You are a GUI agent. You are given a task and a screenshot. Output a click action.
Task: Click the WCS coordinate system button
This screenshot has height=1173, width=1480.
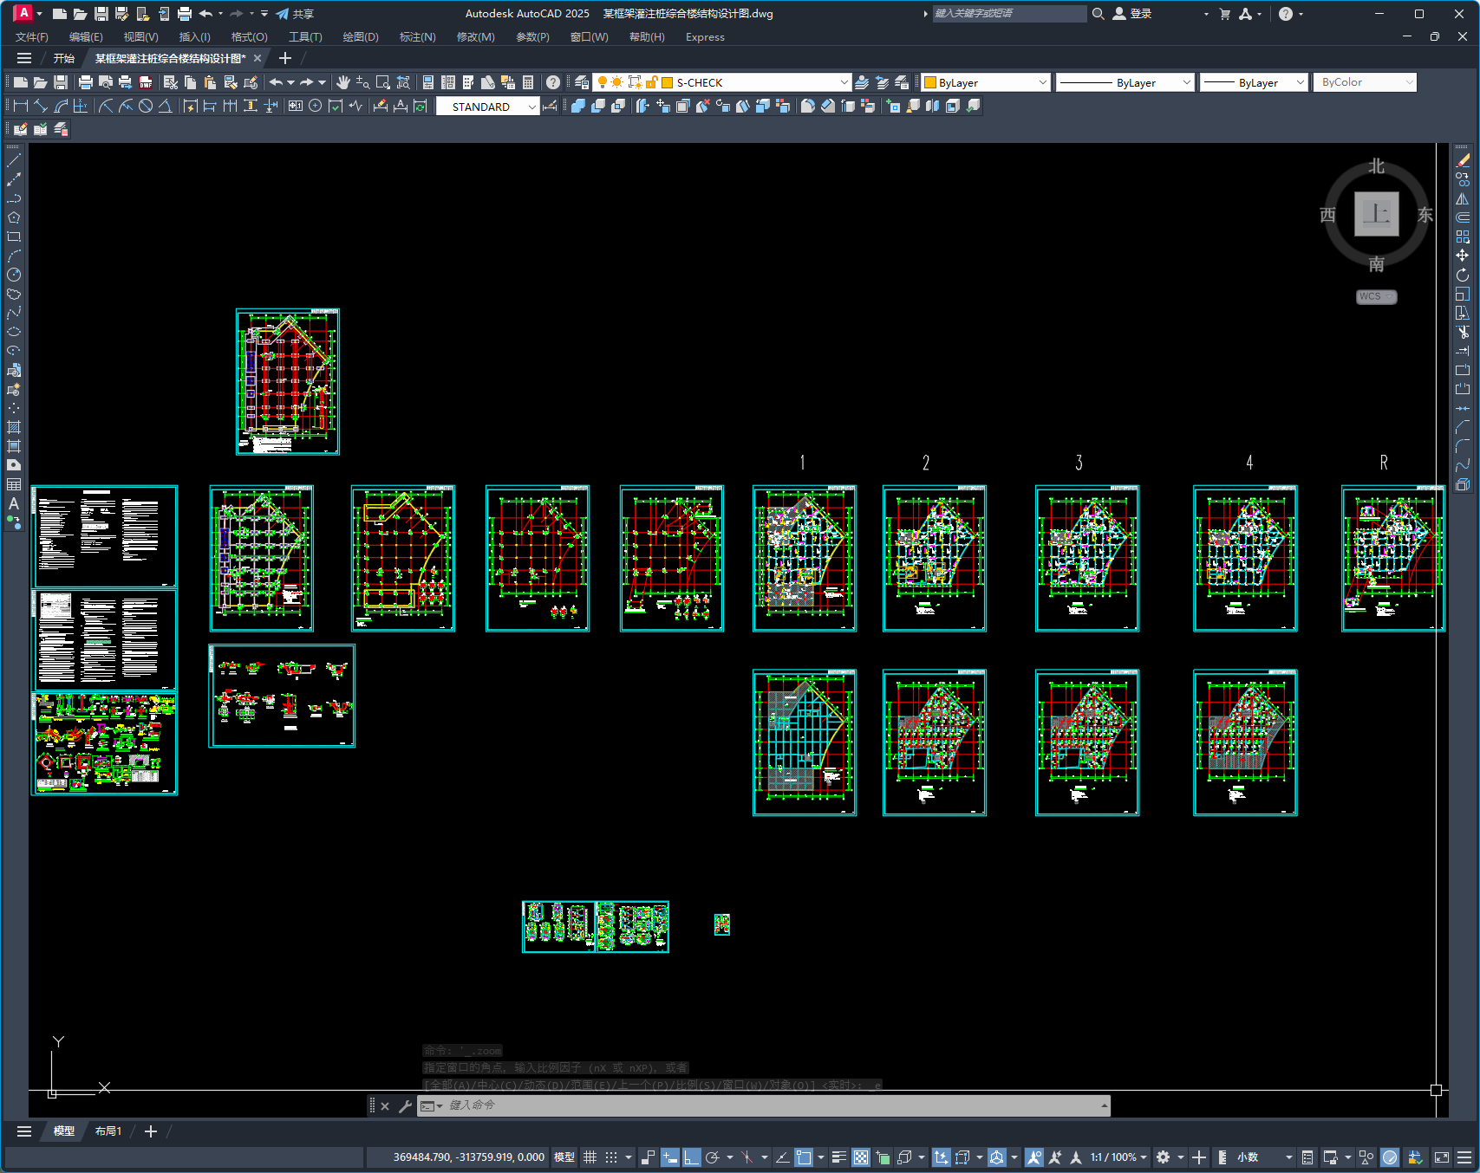point(1376,296)
